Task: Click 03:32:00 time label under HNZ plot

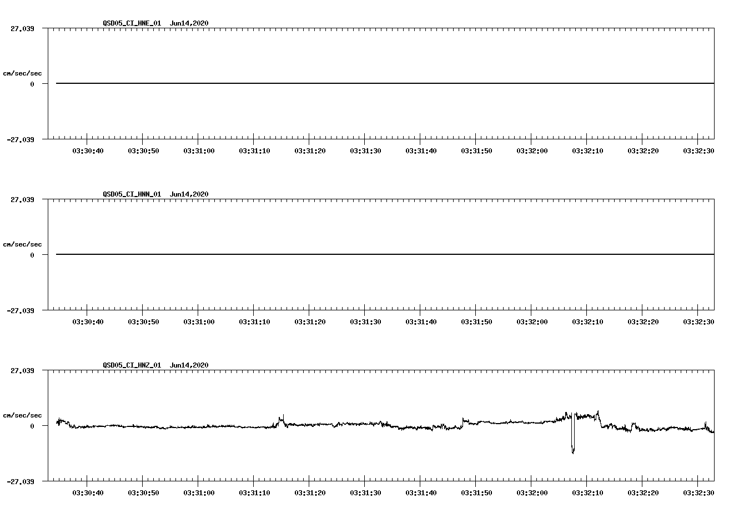Action: [x=532, y=492]
